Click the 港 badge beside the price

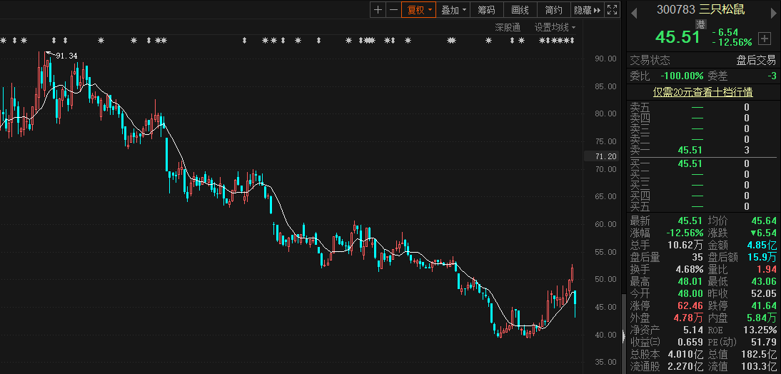(x=700, y=25)
